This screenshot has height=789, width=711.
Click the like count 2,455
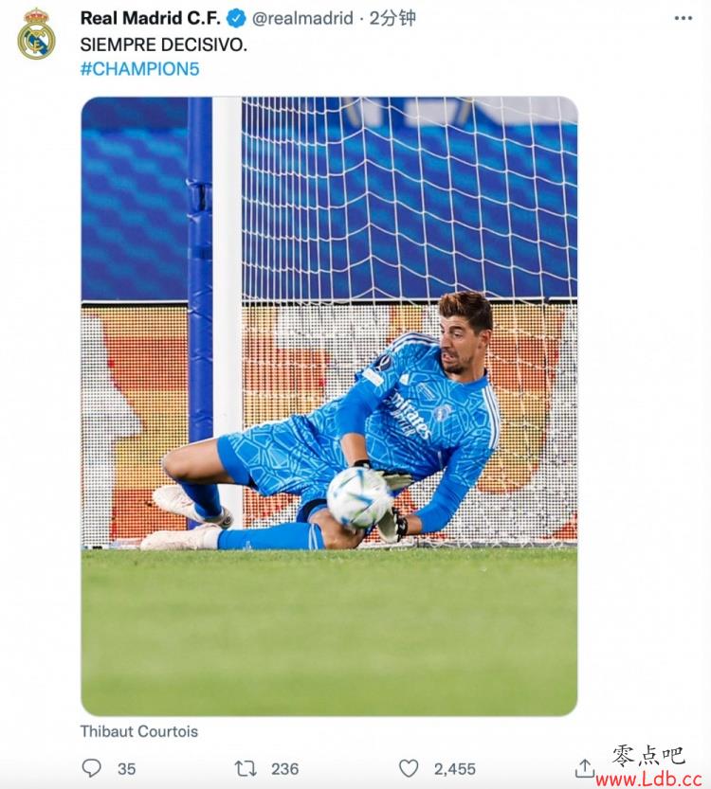(x=455, y=769)
